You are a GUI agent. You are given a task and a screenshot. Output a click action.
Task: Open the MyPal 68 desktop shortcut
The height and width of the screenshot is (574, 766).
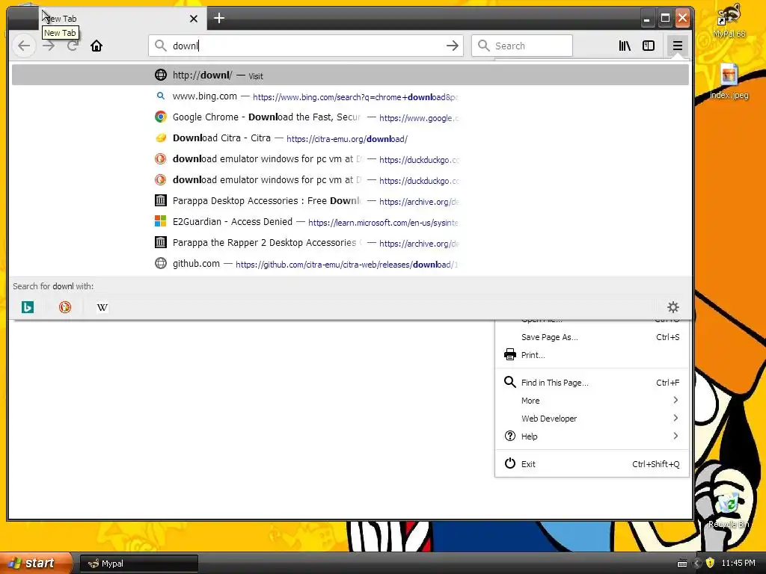pos(729,20)
